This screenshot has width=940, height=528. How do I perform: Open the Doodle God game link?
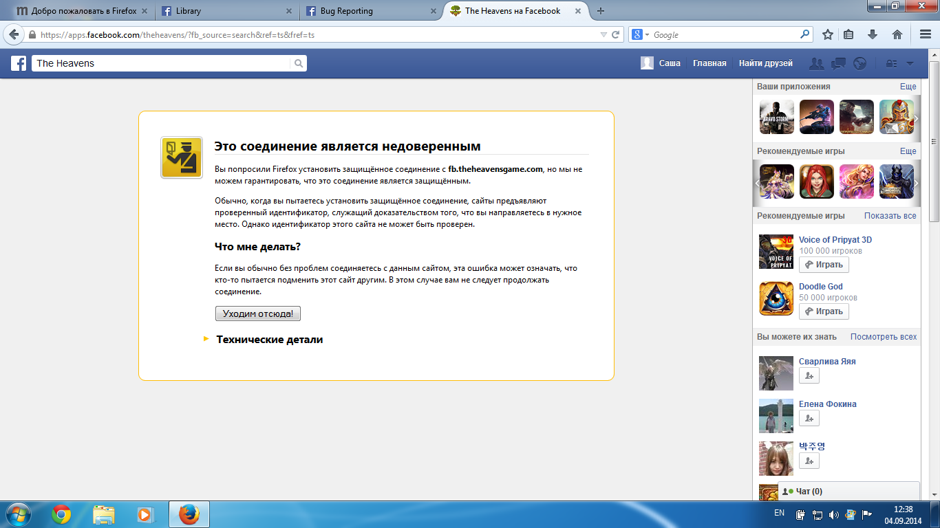click(x=821, y=287)
